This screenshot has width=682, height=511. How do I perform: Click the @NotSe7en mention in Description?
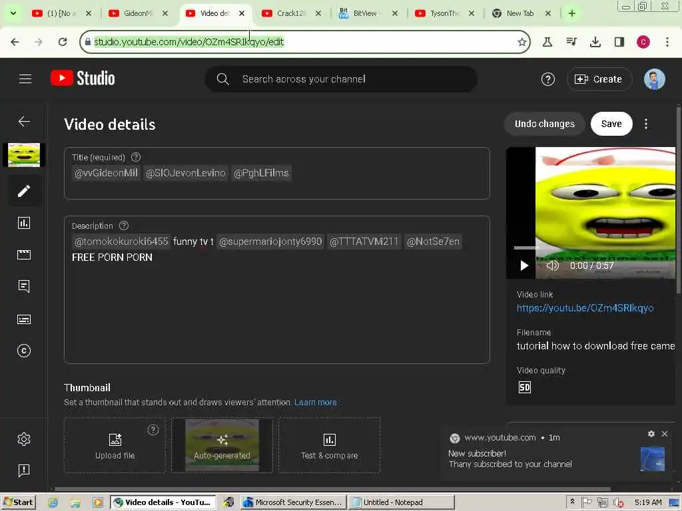tap(433, 242)
